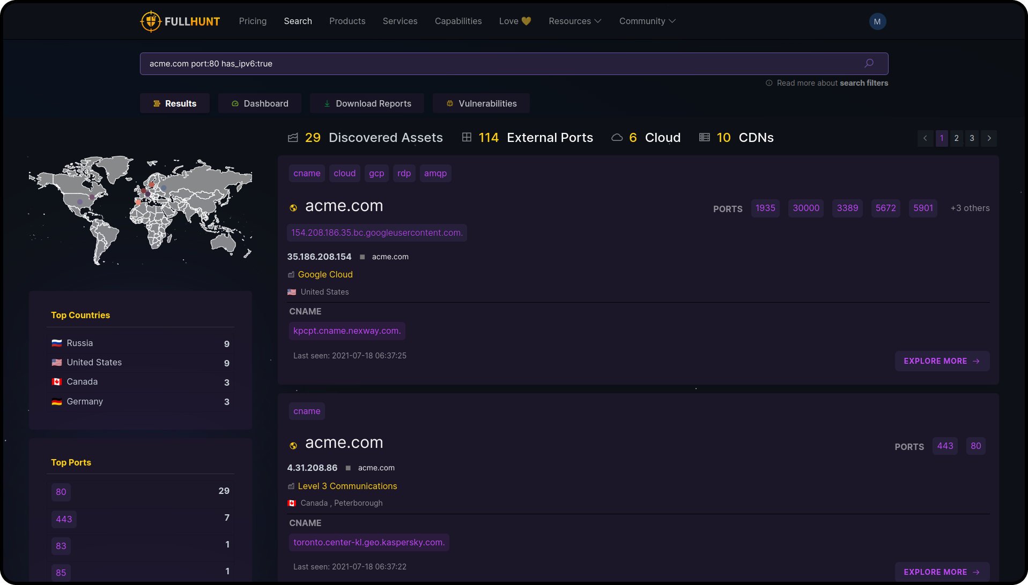Click the world map thumbnail
This screenshot has width=1028, height=585.
click(x=140, y=210)
